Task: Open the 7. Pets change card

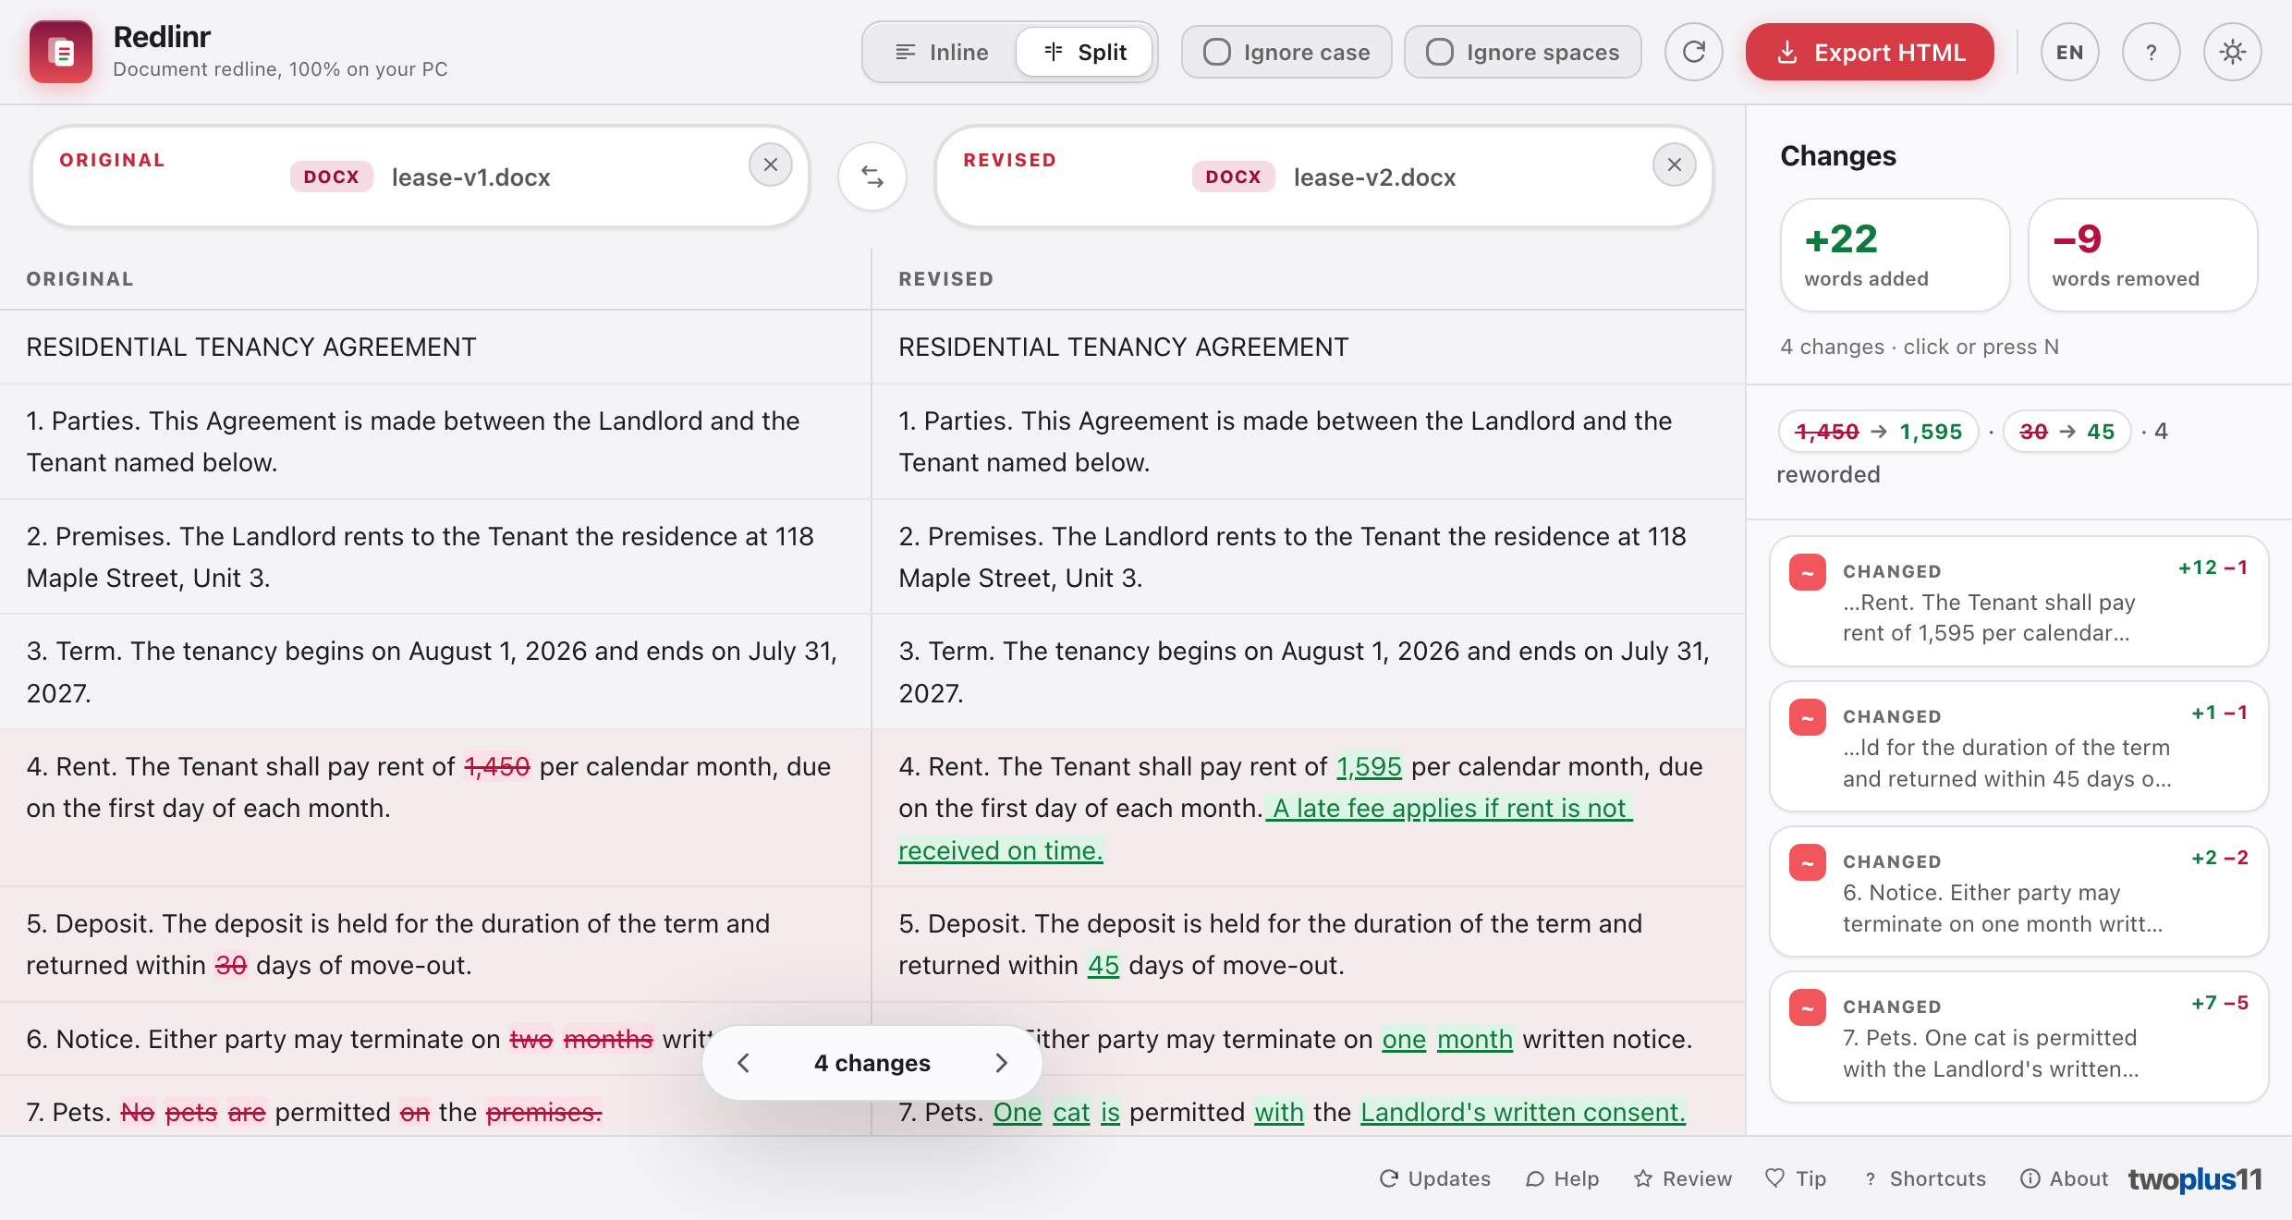Action: 2018,1037
